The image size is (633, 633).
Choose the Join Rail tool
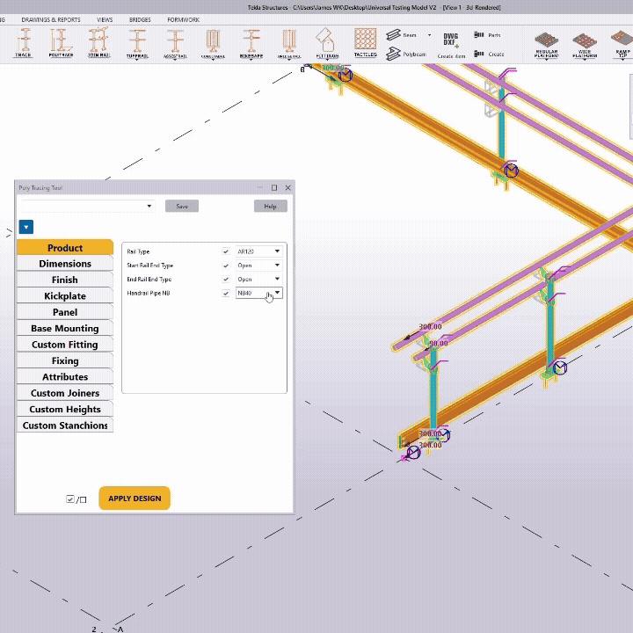[98, 42]
